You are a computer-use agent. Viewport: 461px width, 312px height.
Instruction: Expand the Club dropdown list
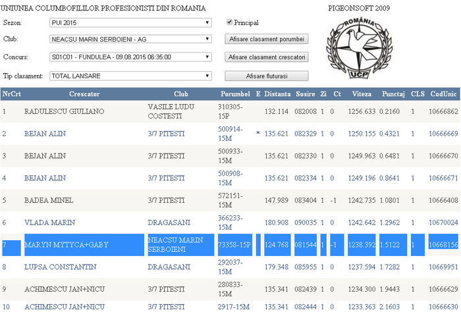(x=130, y=39)
